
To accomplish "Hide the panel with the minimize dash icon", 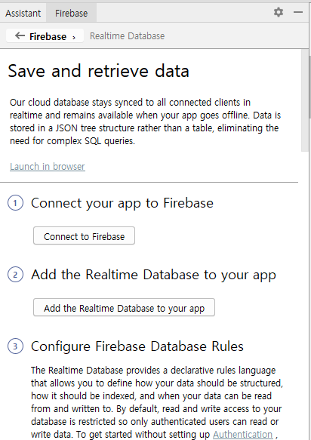I will (x=298, y=12).
